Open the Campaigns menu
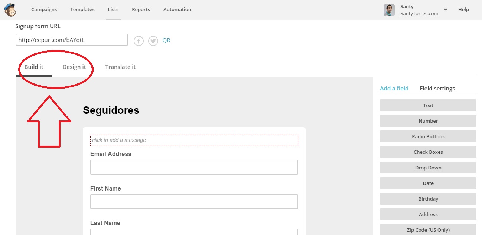The width and height of the screenshot is (482, 235). pos(44,10)
